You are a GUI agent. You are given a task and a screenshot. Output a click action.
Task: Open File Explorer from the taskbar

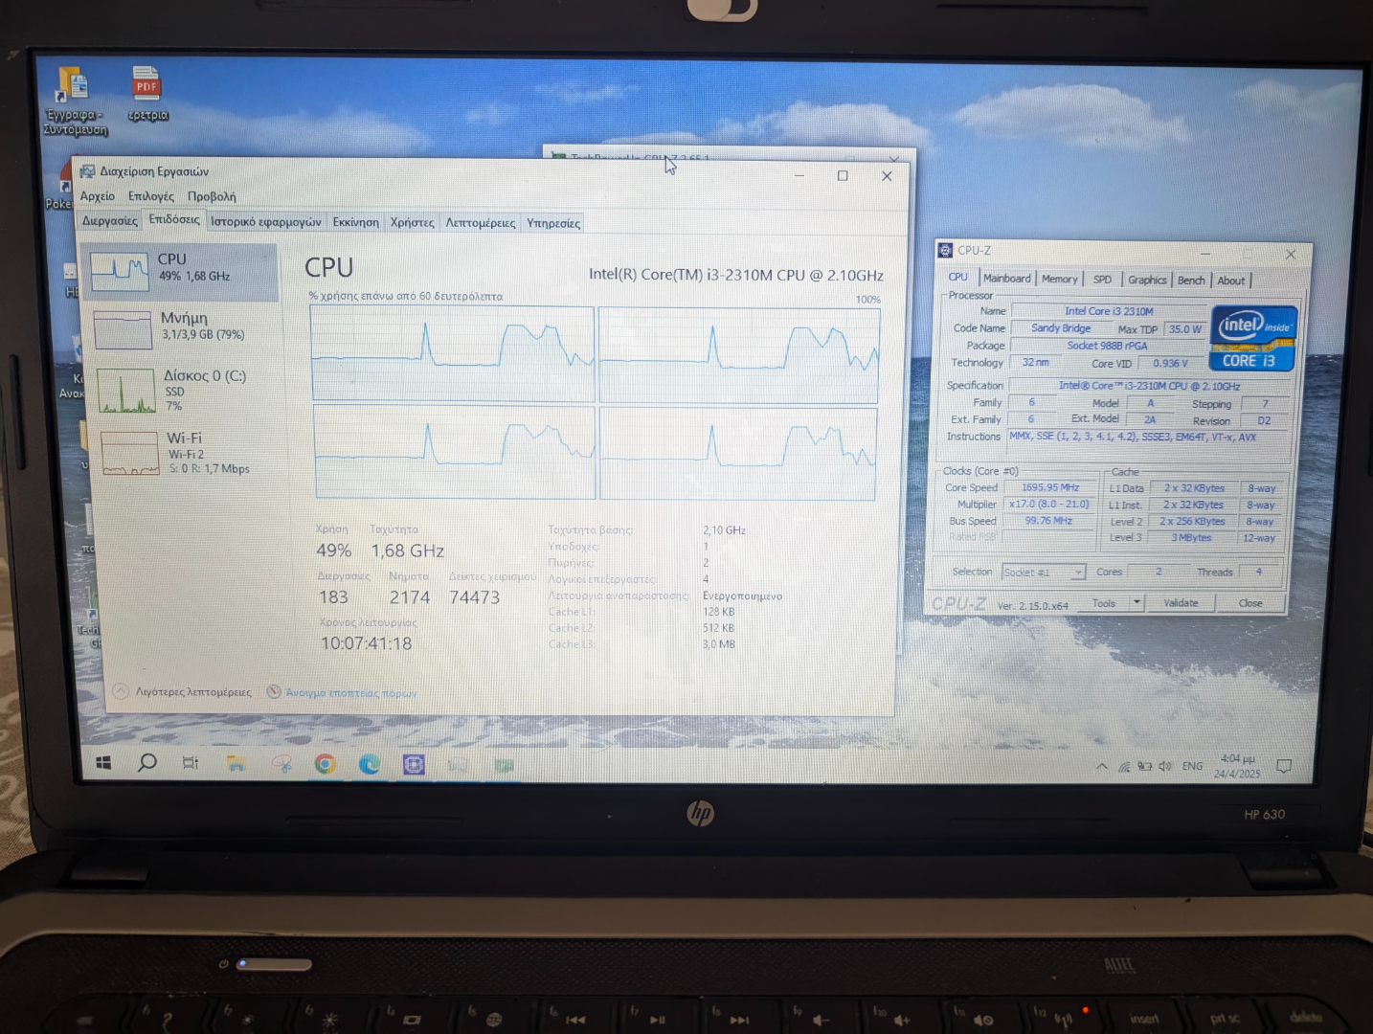236,763
